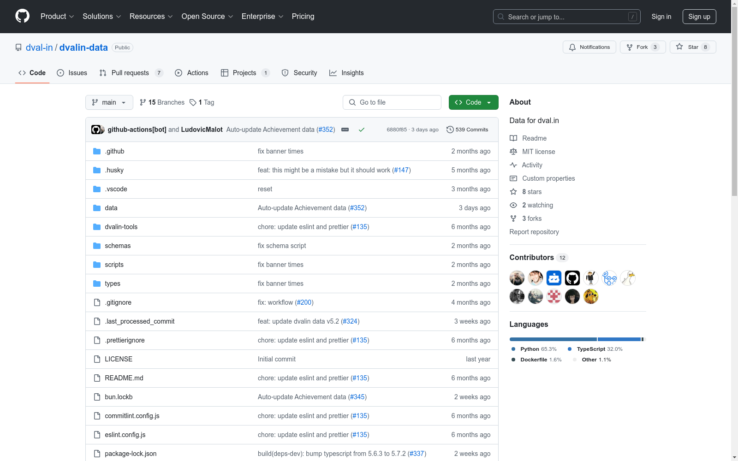Switch to the Pull requests tab

(131, 73)
